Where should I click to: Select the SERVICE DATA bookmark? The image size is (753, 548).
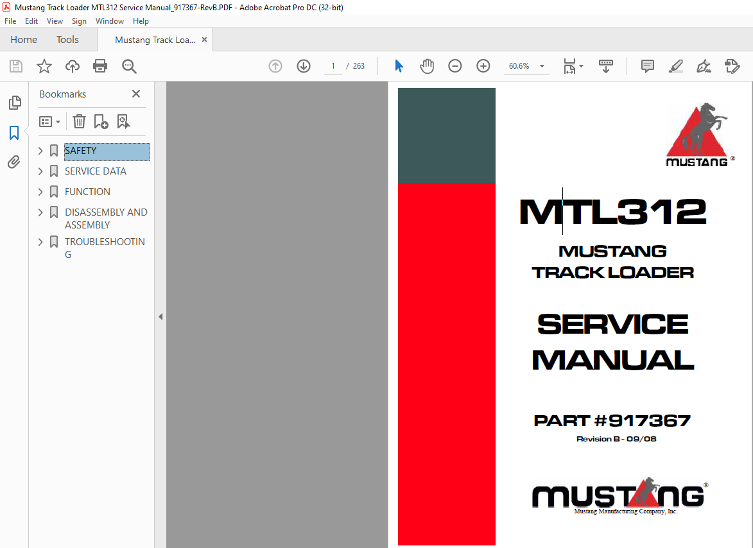pos(96,171)
